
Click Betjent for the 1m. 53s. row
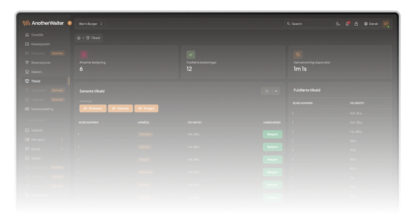click(x=273, y=185)
